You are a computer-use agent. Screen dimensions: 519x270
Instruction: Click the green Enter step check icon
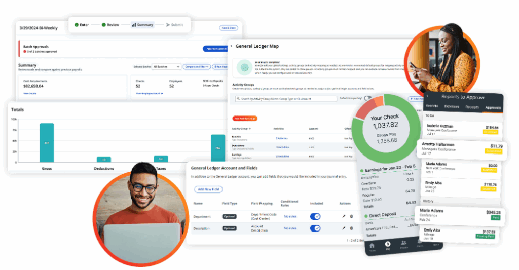click(77, 25)
